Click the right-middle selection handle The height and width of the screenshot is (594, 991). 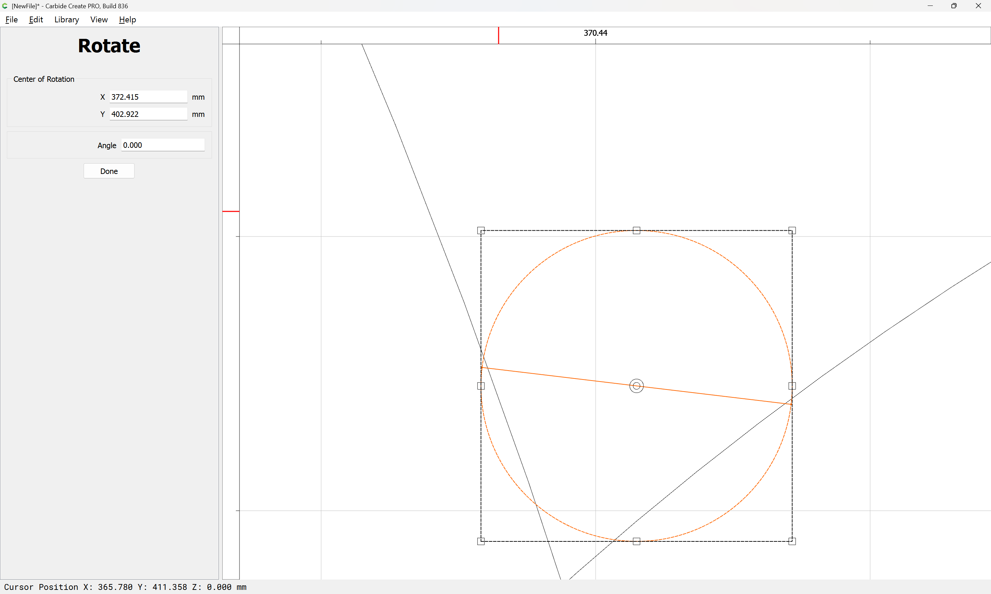792,386
